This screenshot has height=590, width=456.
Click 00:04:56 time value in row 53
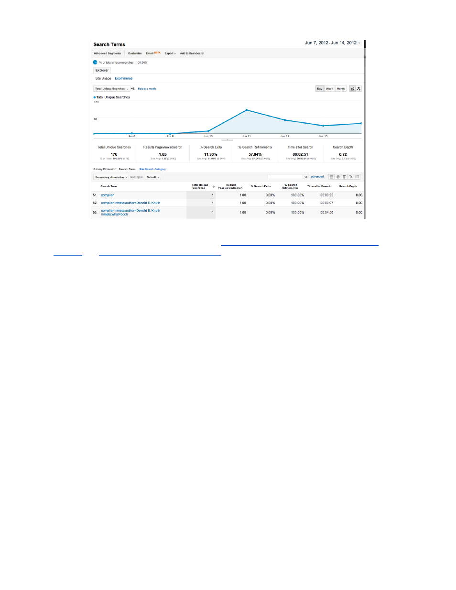[327, 212]
